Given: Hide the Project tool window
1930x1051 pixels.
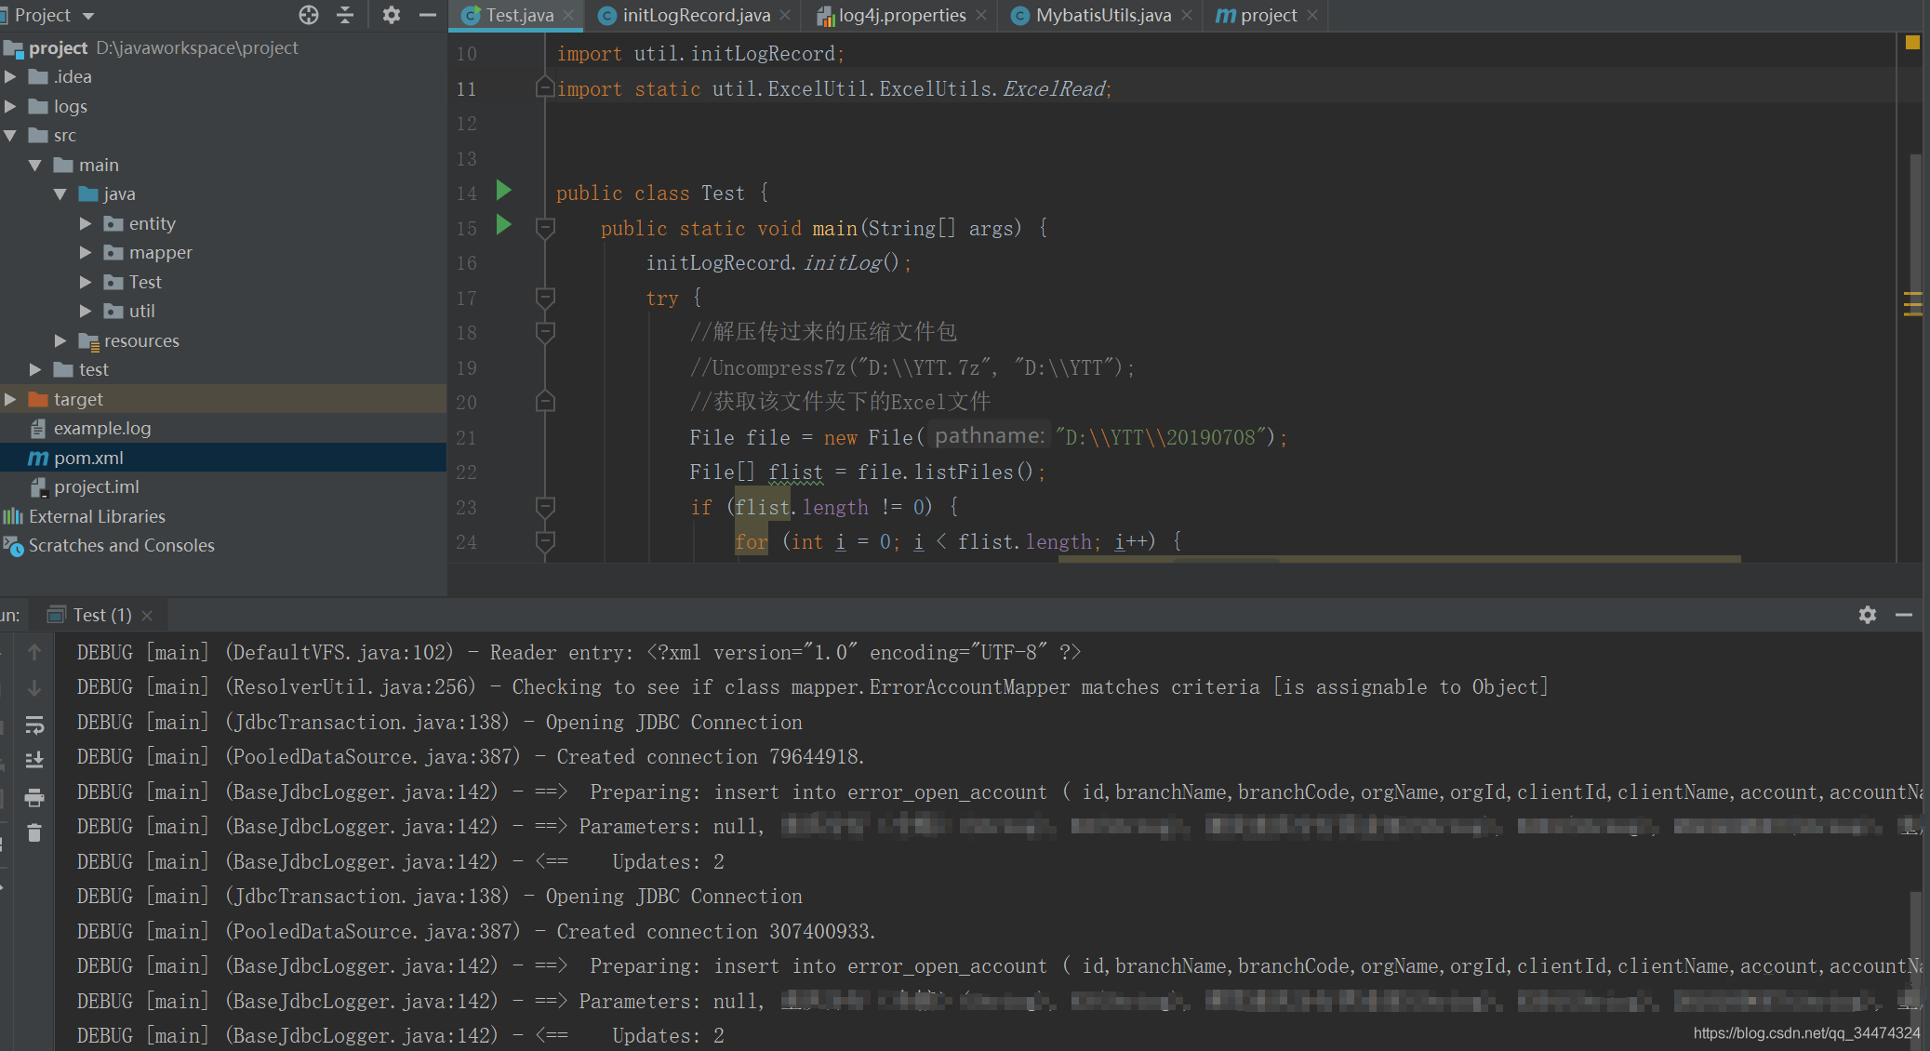Looking at the screenshot, I should [x=428, y=15].
